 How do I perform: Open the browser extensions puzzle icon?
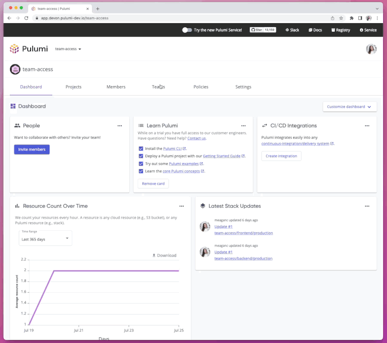pos(352,18)
